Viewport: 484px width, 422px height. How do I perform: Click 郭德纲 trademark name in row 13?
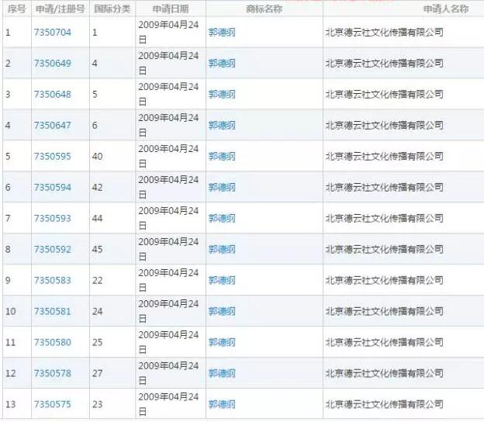click(x=222, y=405)
